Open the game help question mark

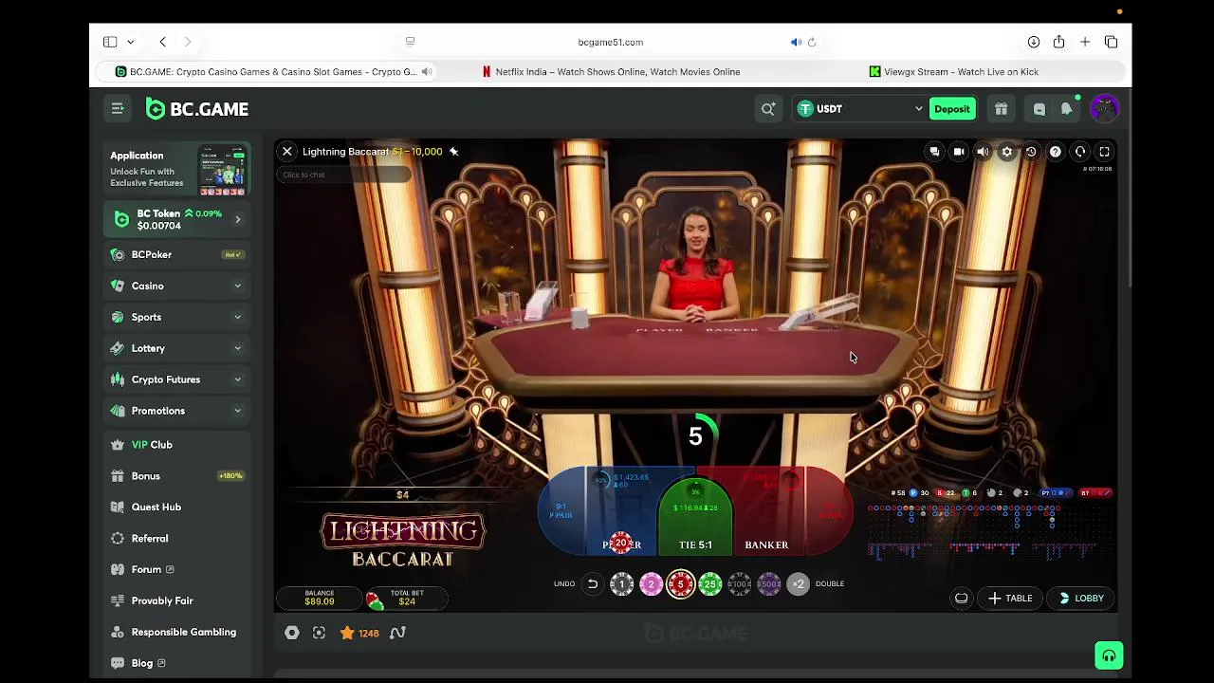coord(1055,152)
